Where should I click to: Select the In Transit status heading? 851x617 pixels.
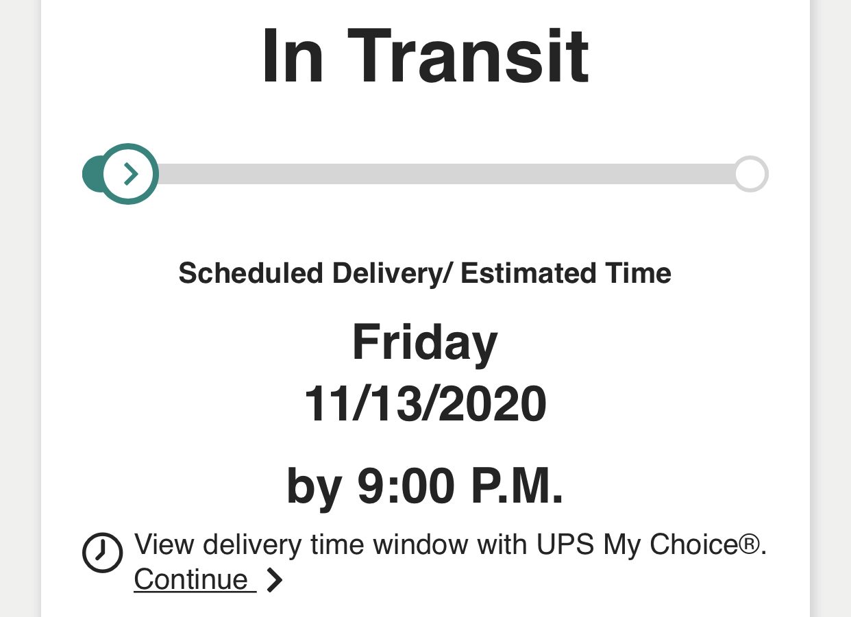point(425,56)
